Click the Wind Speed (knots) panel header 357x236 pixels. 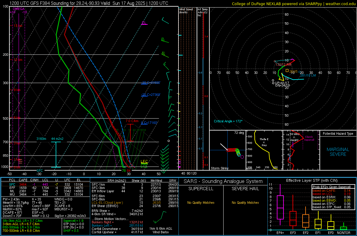click(x=186, y=11)
